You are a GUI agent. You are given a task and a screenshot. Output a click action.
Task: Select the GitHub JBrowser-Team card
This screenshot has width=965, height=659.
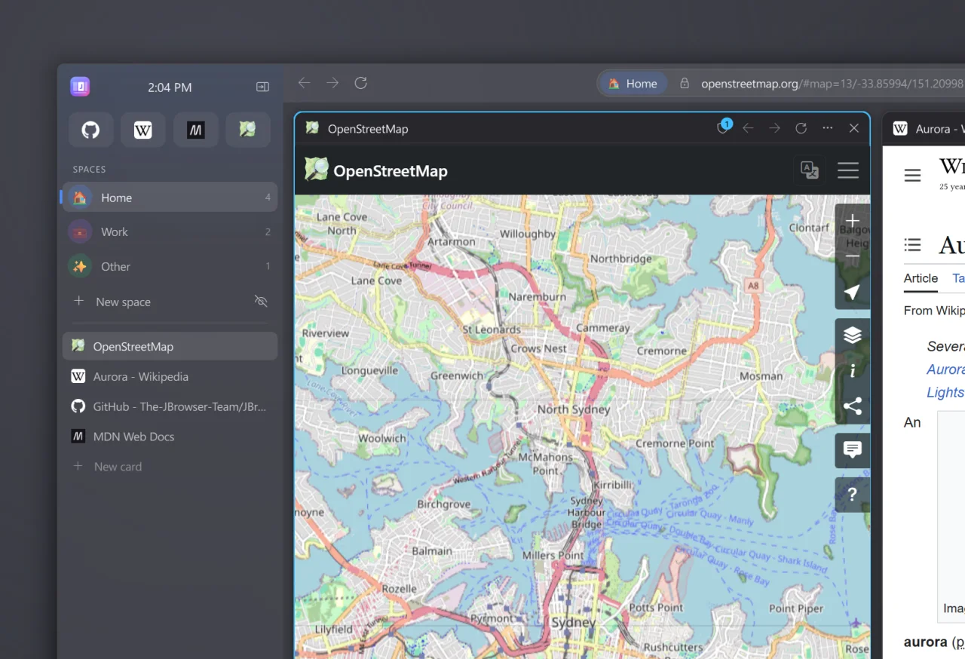(x=170, y=406)
